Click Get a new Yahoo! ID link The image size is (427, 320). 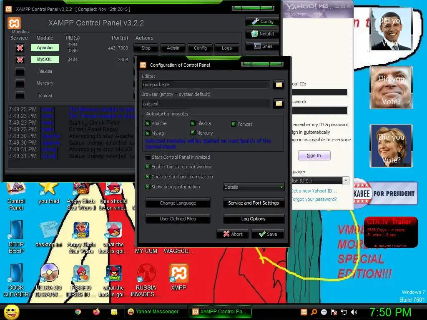314,191
